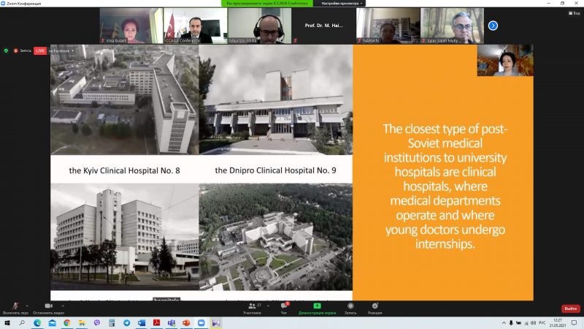Click Kyiv Clinical Hospital No. 8 caption

(124, 170)
